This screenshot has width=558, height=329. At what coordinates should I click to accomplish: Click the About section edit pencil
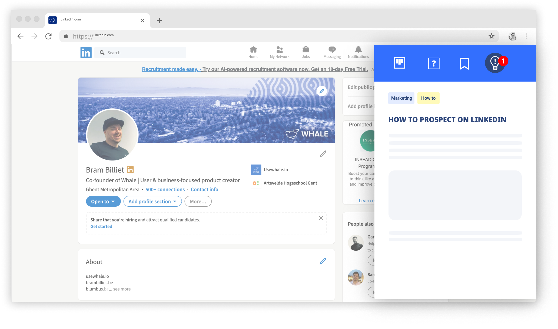coord(323,261)
